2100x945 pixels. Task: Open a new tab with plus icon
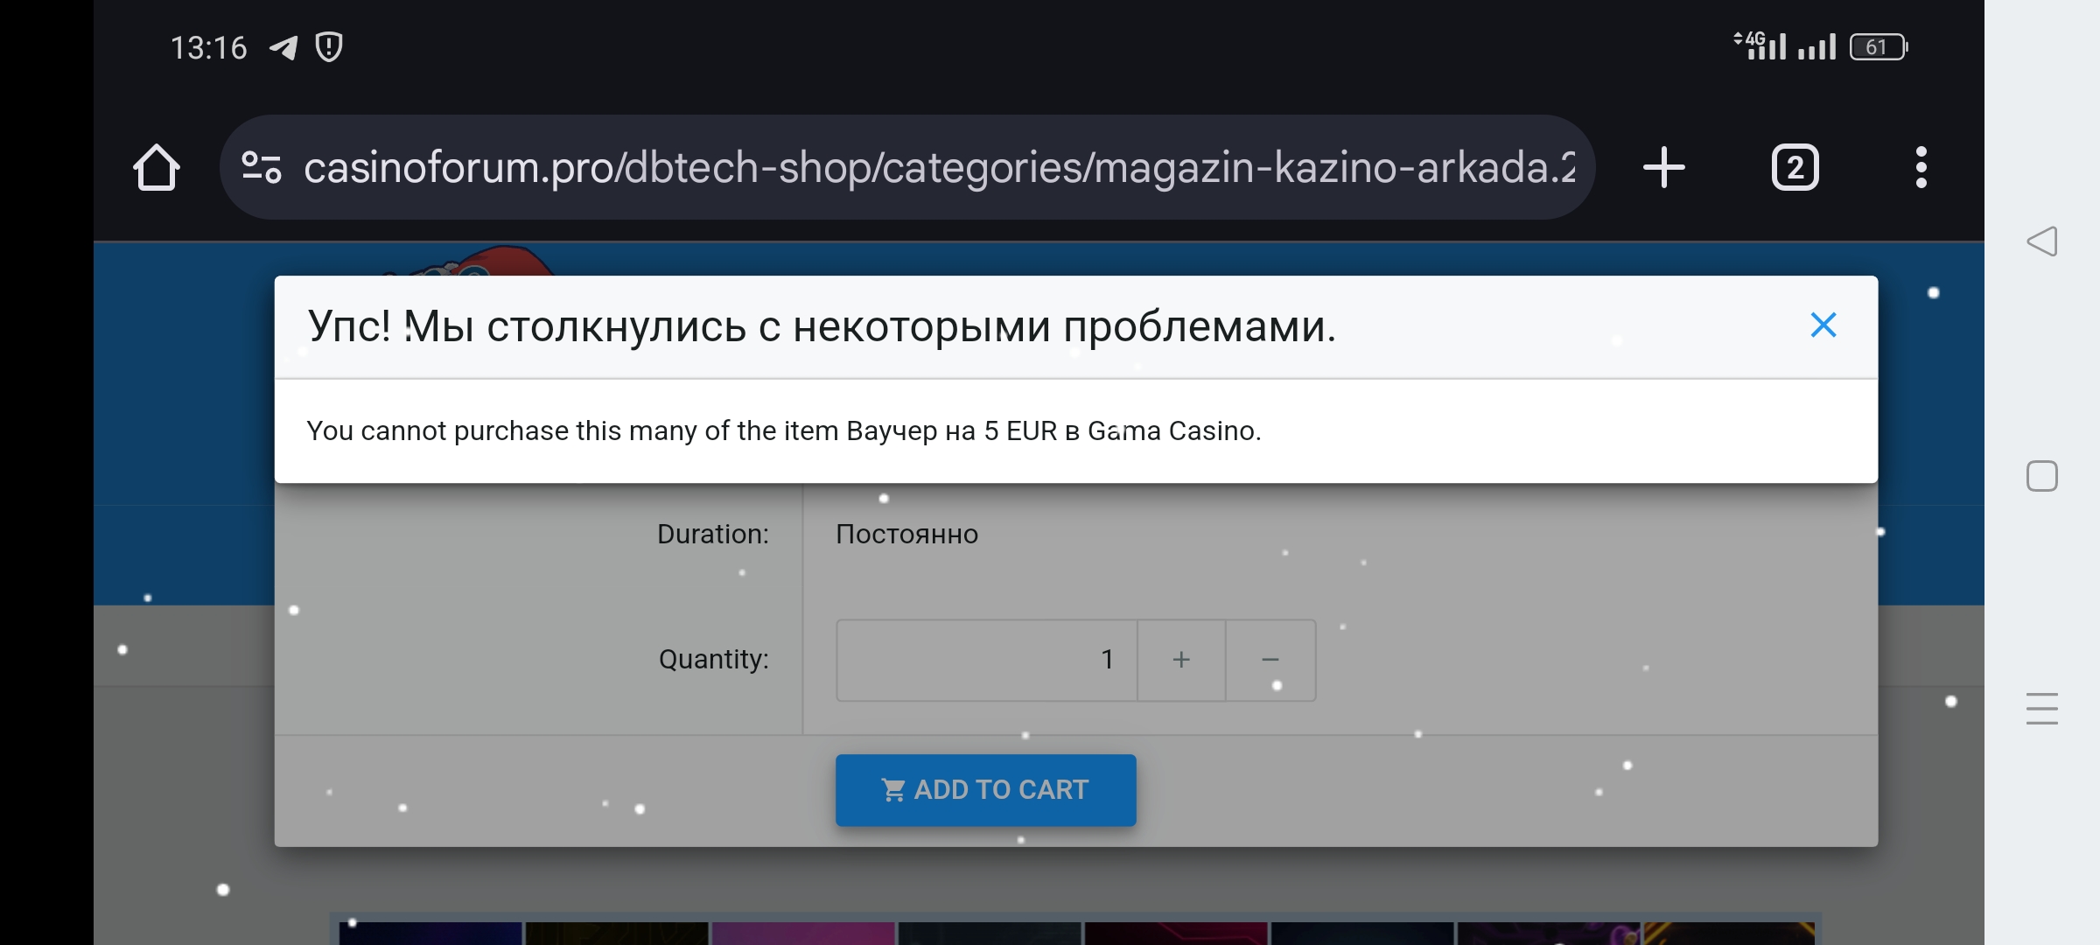point(1663,167)
